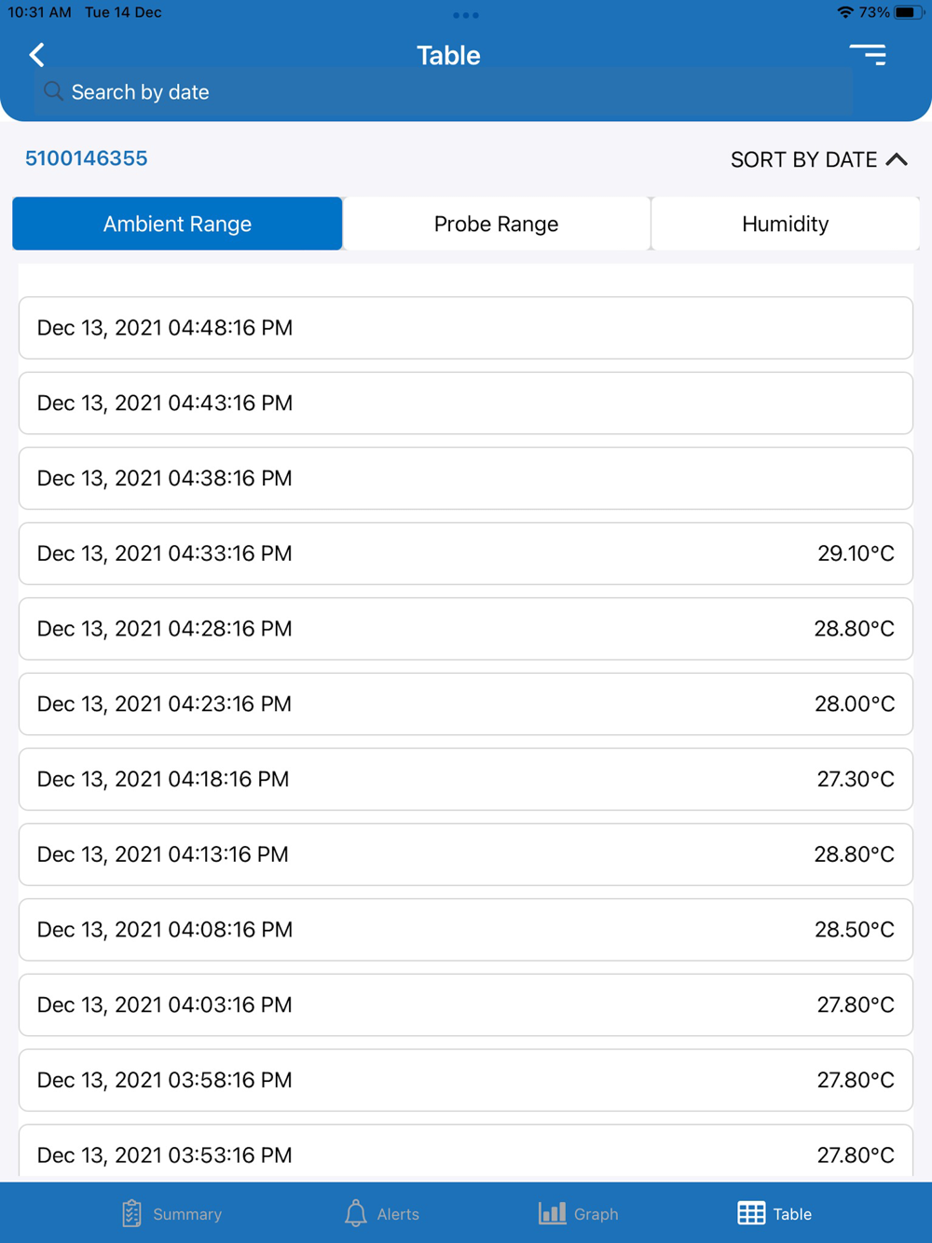Tap the battery status icon
The width and height of the screenshot is (932, 1243).
(908, 12)
